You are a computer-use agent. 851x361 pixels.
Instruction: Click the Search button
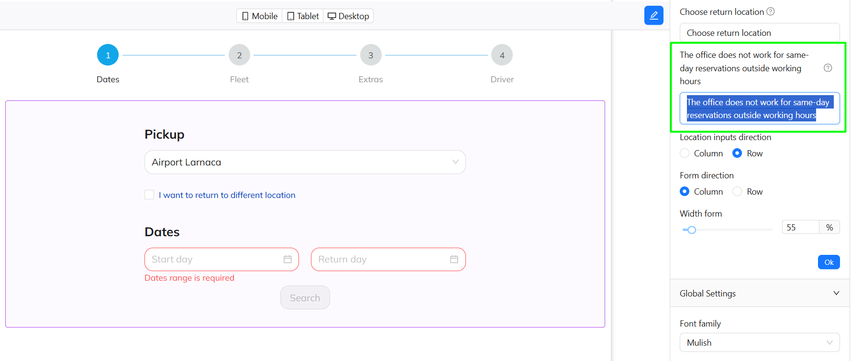click(x=305, y=297)
